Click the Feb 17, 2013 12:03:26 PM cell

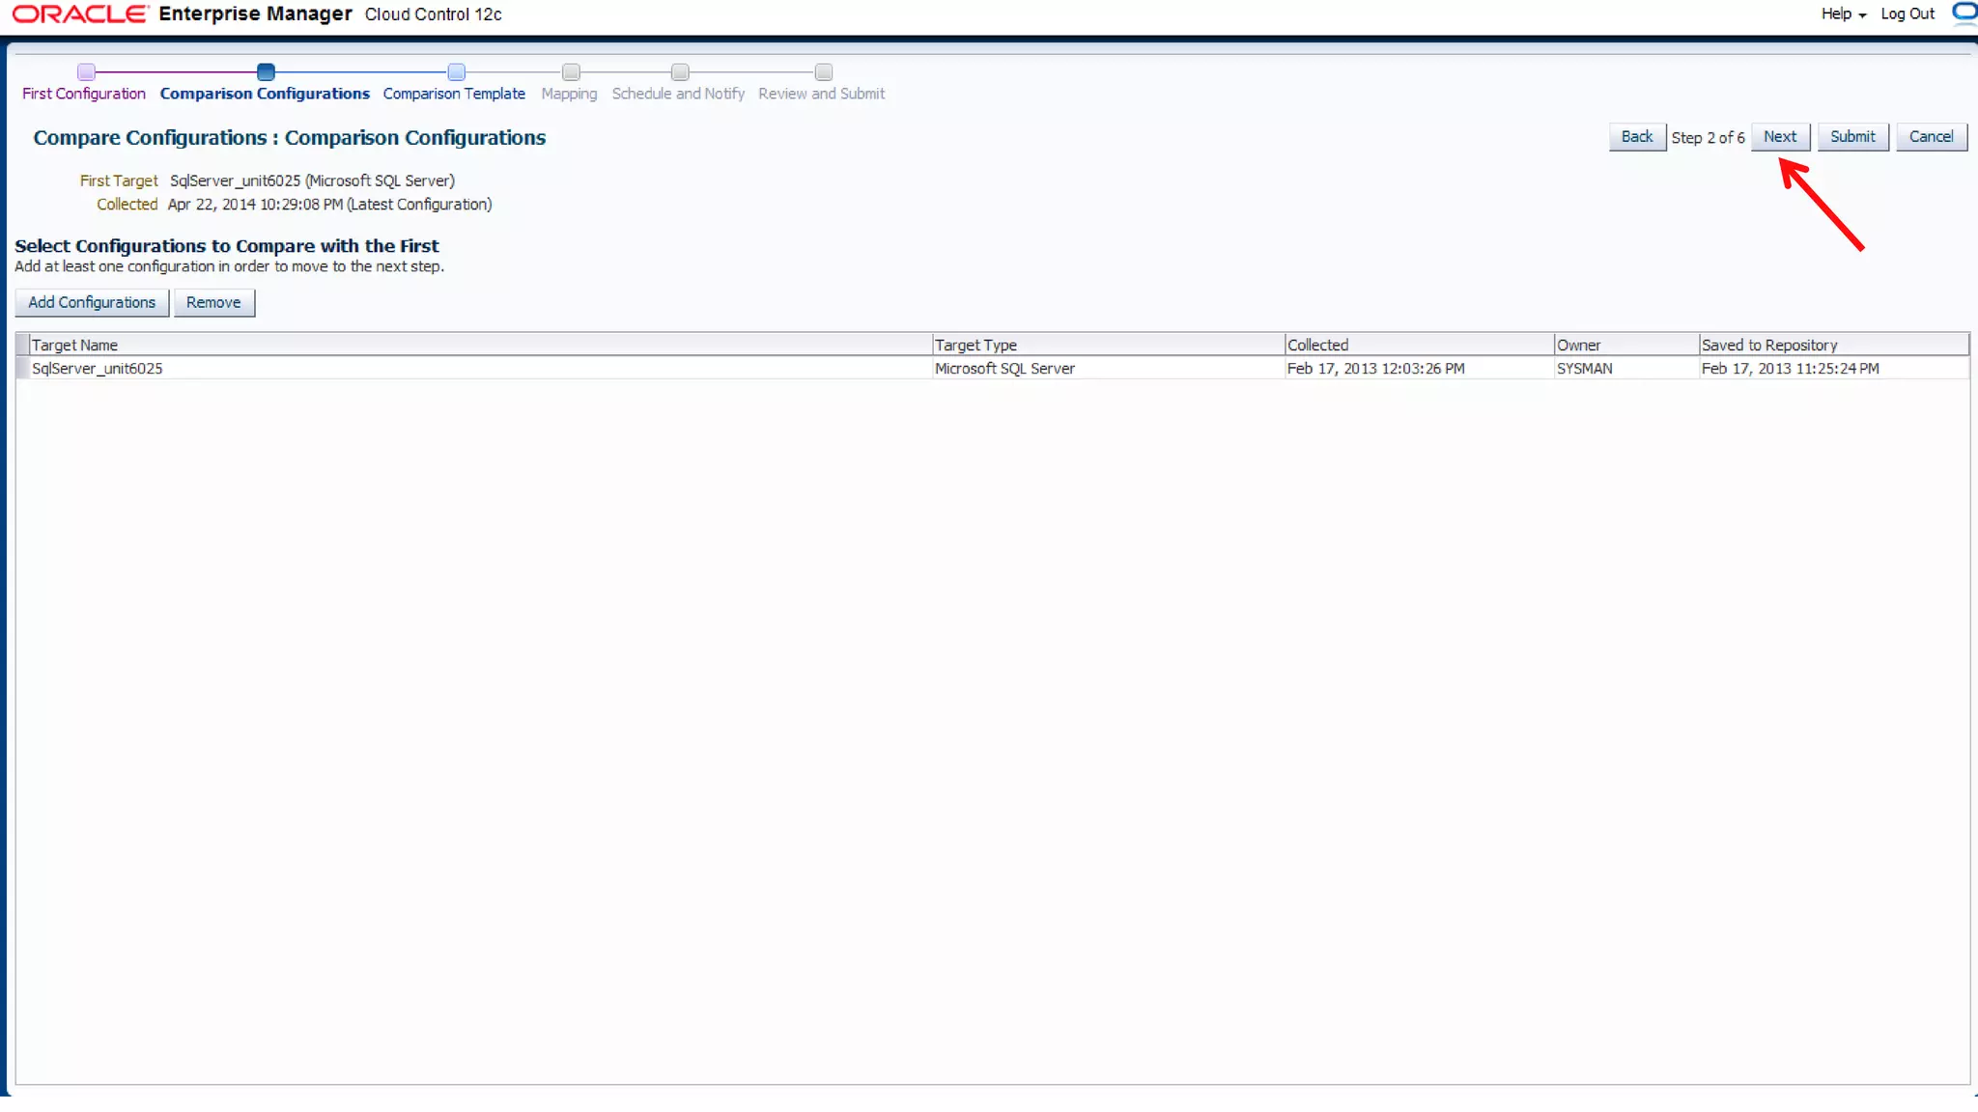[x=1419, y=369]
